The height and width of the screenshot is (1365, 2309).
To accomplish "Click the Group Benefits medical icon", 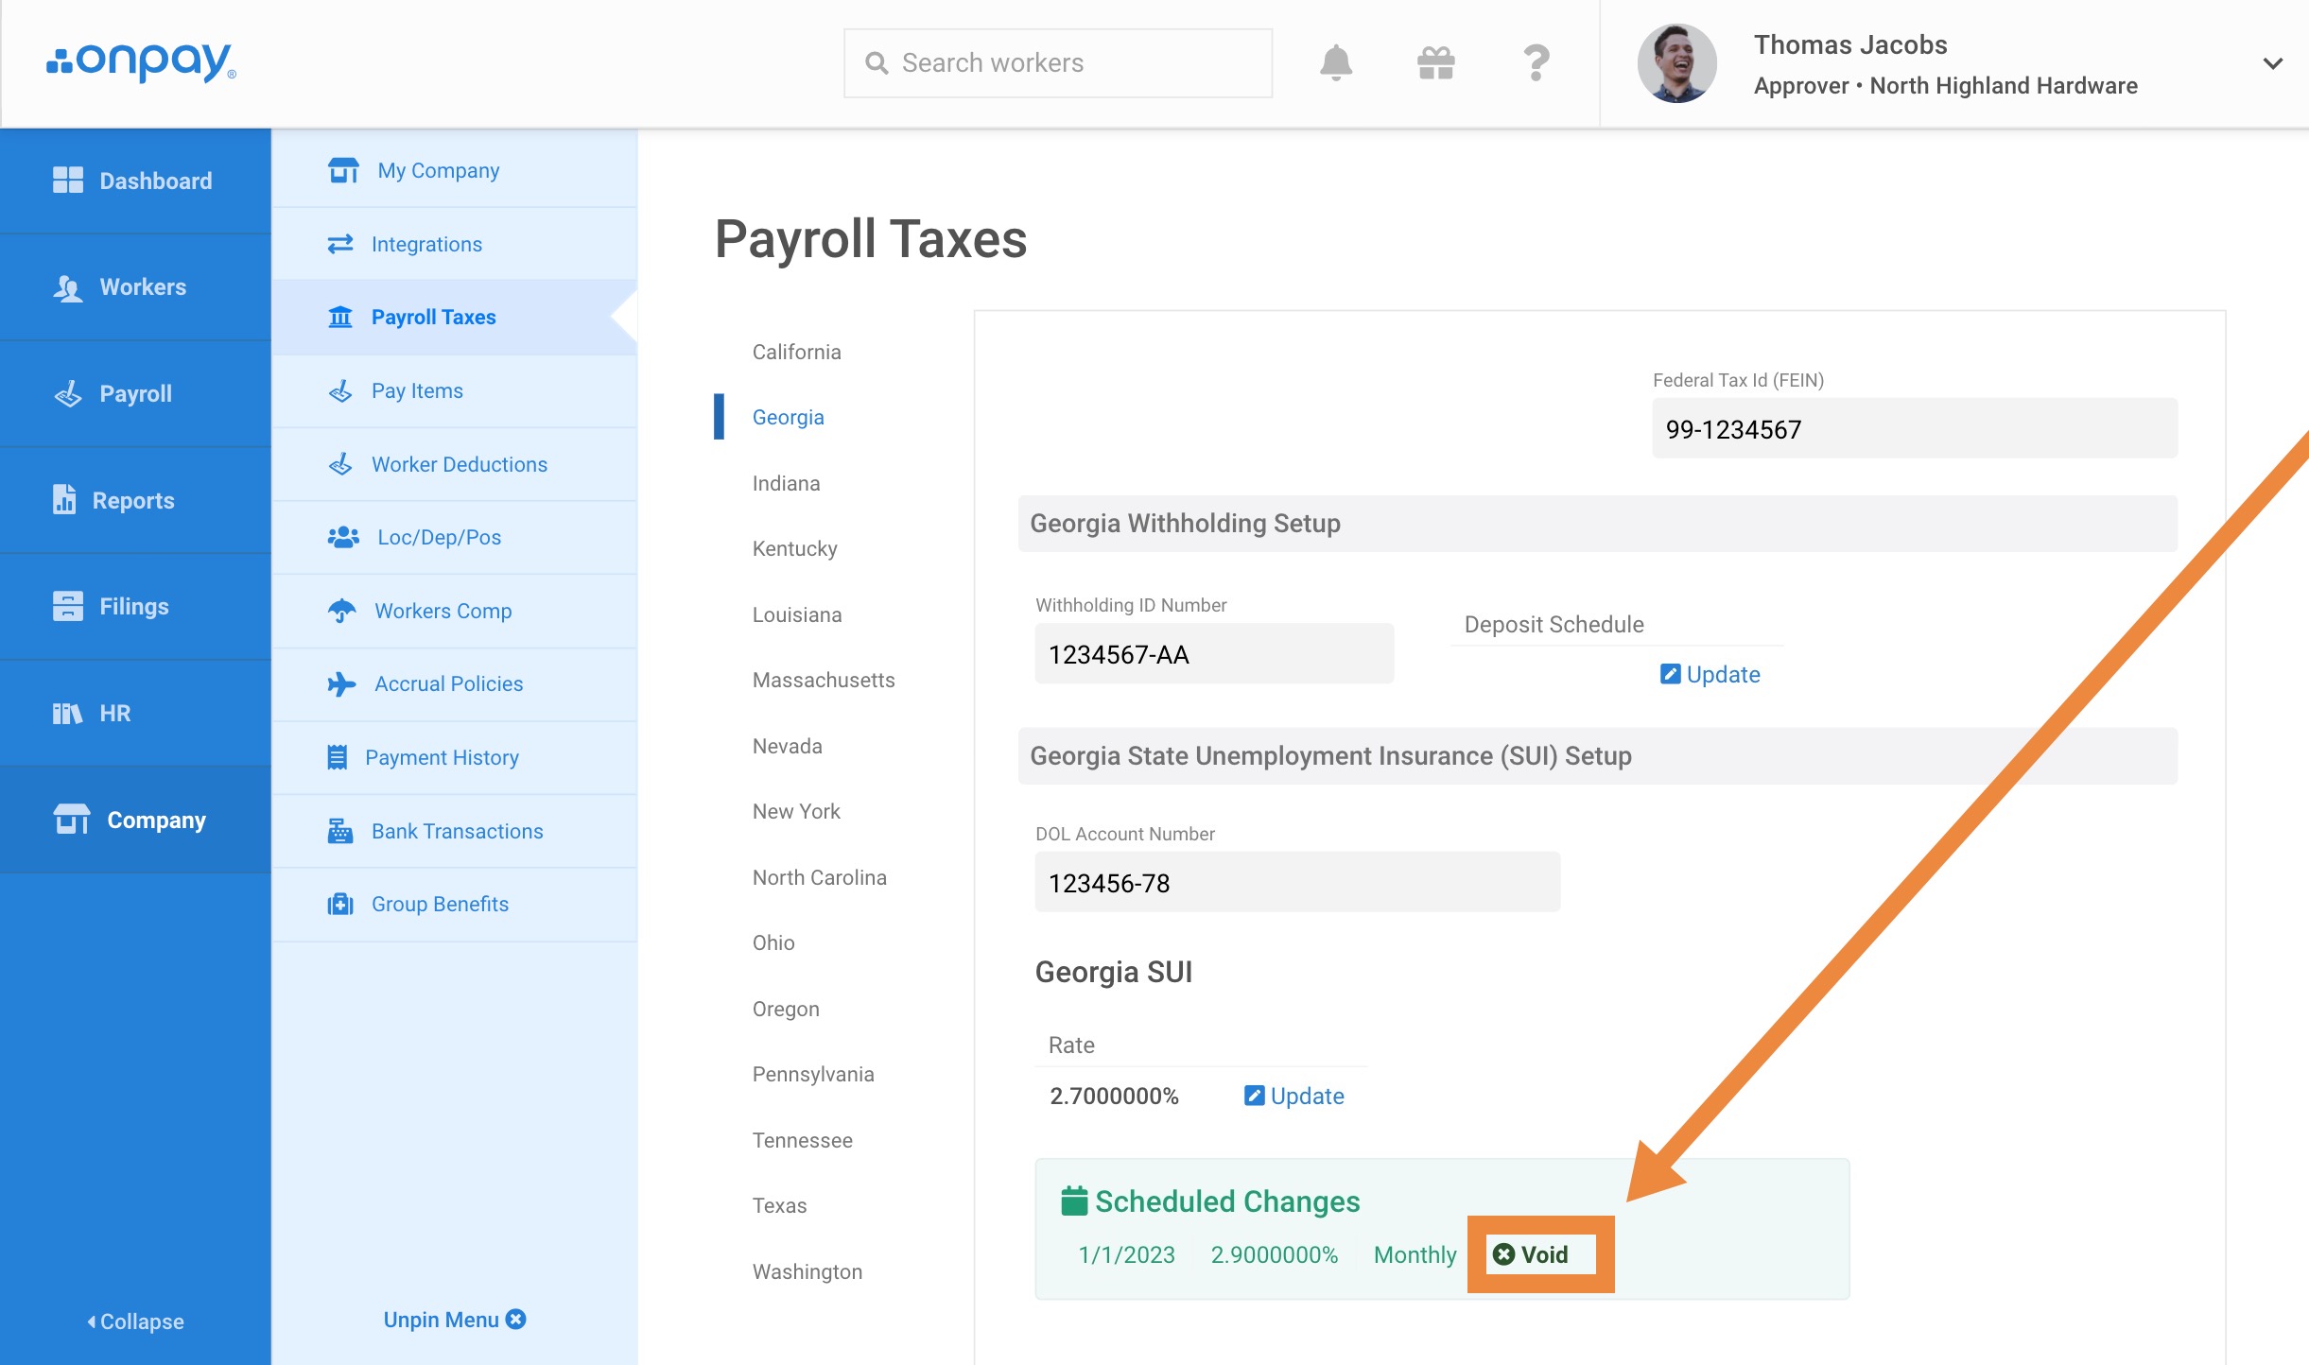I will pos(340,905).
